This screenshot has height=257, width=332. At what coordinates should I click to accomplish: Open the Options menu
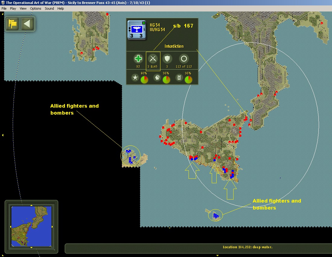36,8
